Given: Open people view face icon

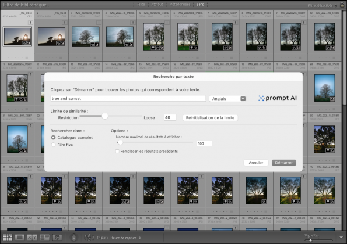Looking at the screenshot, I should (57, 238).
